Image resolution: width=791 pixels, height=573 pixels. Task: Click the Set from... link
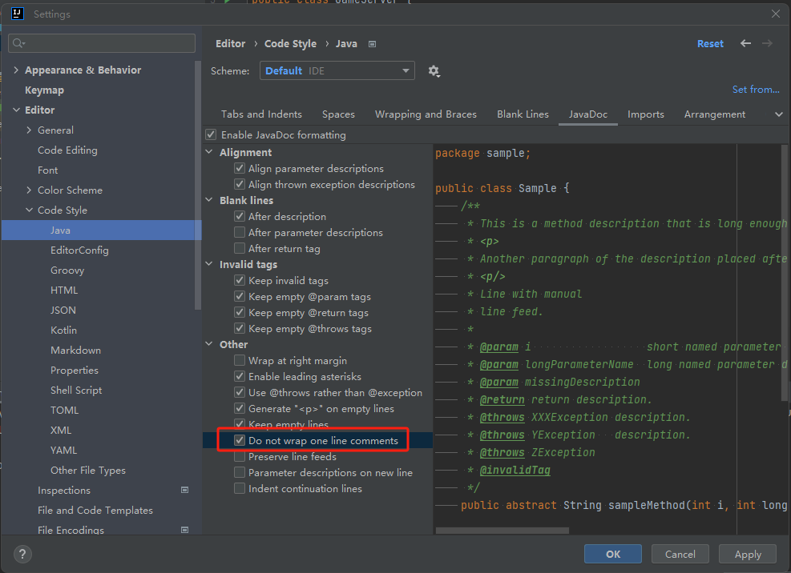point(755,90)
